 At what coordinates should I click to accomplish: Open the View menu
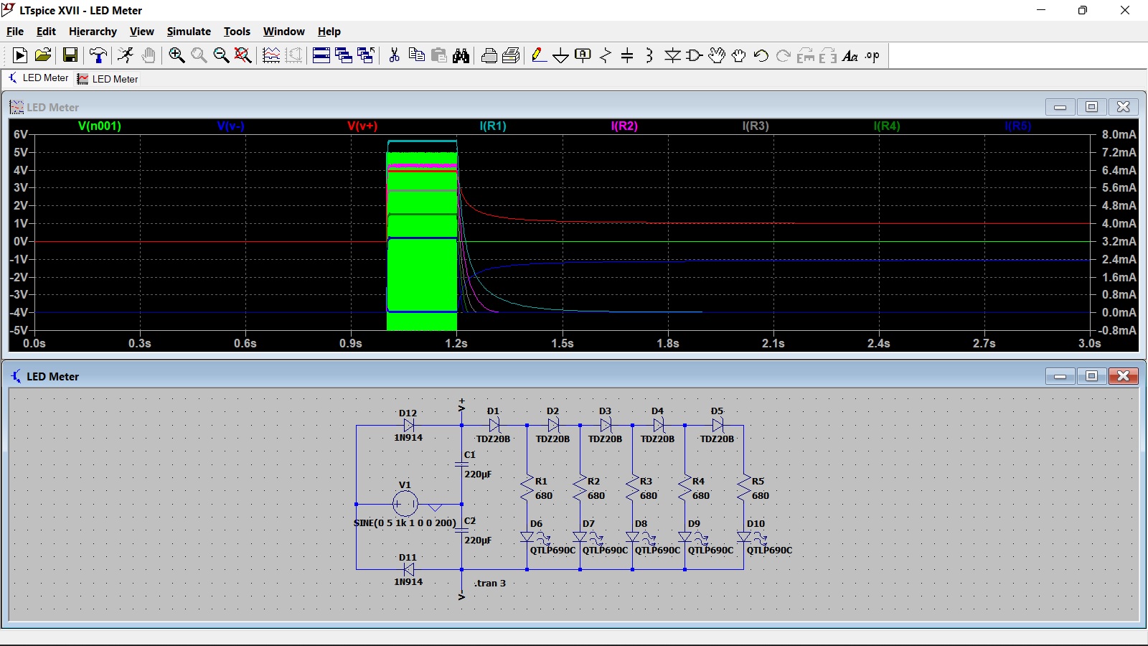tap(141, 32)
